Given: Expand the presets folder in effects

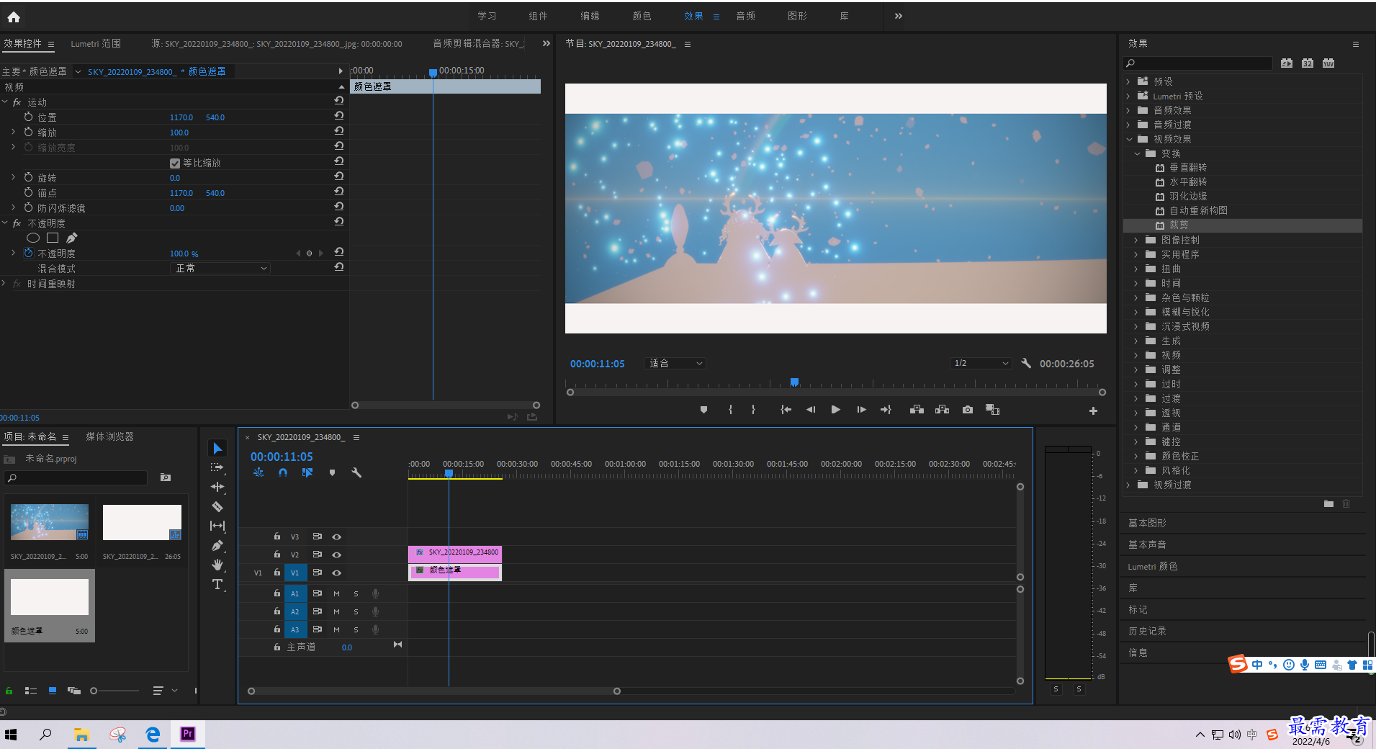Looking at the screenshot, I should 1128,81.
